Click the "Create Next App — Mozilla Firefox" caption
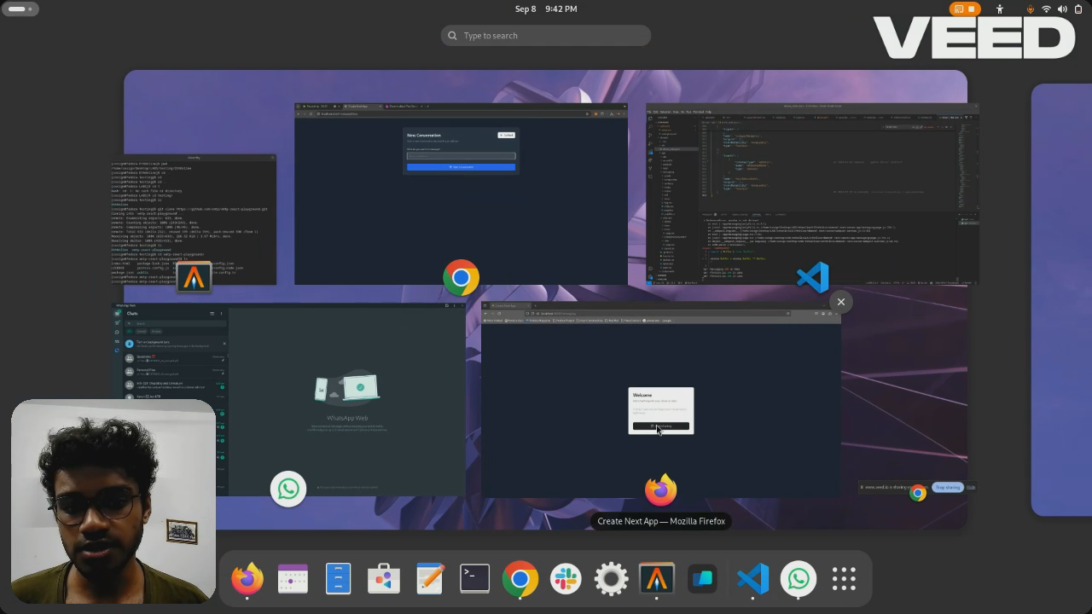1092x614 pixels. point(661,521)
